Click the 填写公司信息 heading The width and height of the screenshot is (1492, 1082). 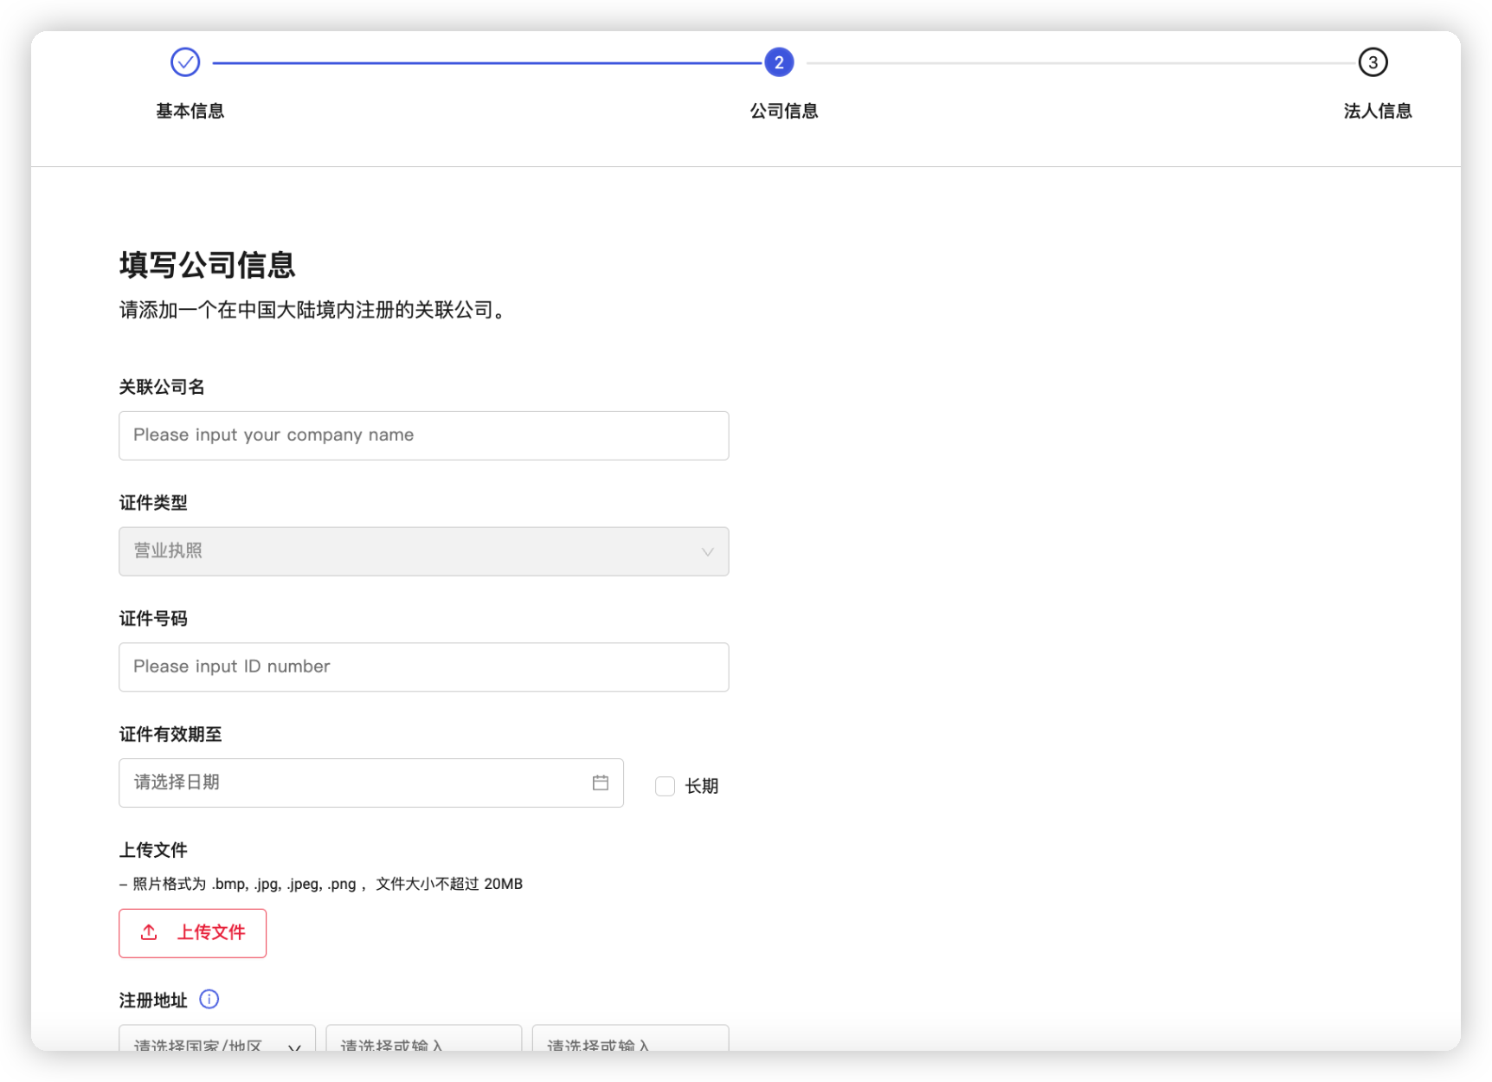click(207, 266)
